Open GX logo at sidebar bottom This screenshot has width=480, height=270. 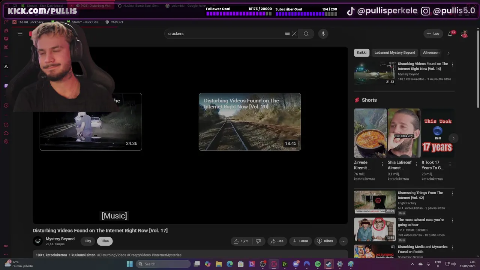[6, 246]
